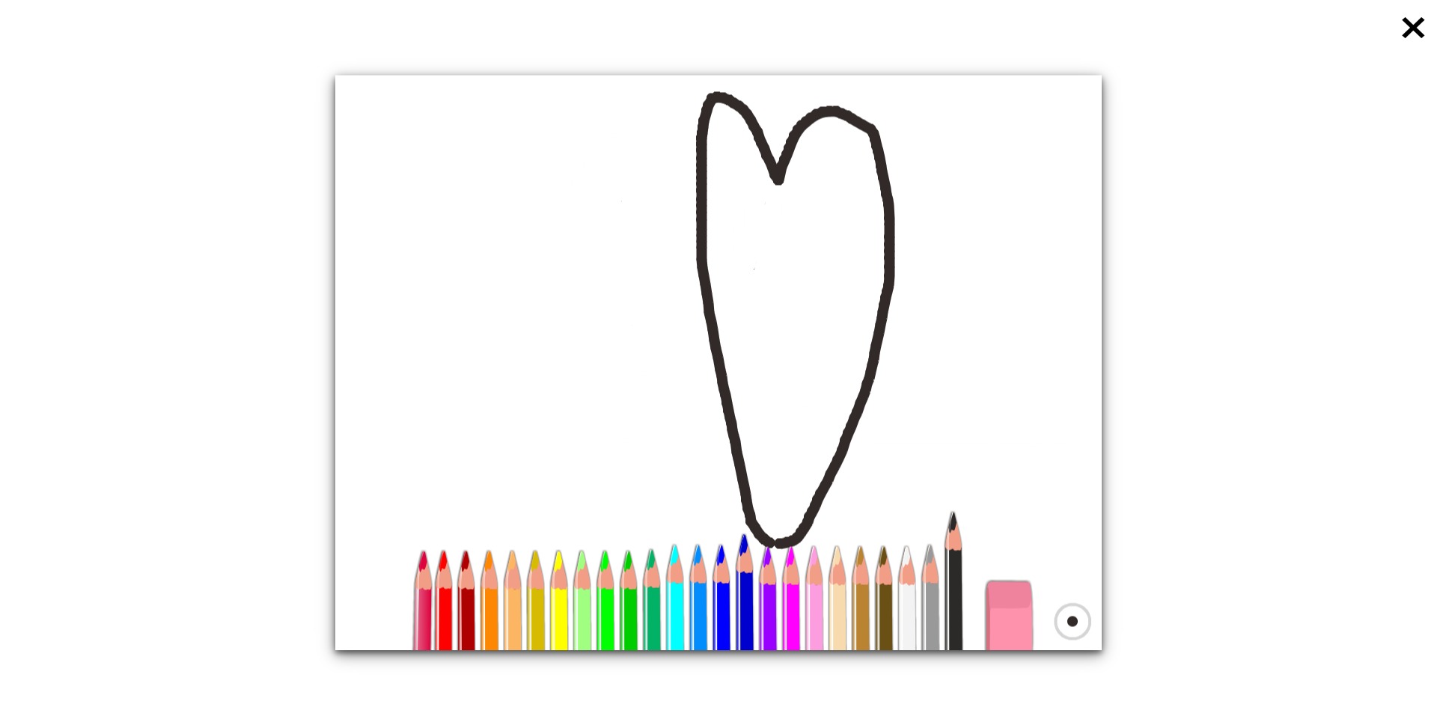Select the beige skin-tone pencil

tap(838, 598)
